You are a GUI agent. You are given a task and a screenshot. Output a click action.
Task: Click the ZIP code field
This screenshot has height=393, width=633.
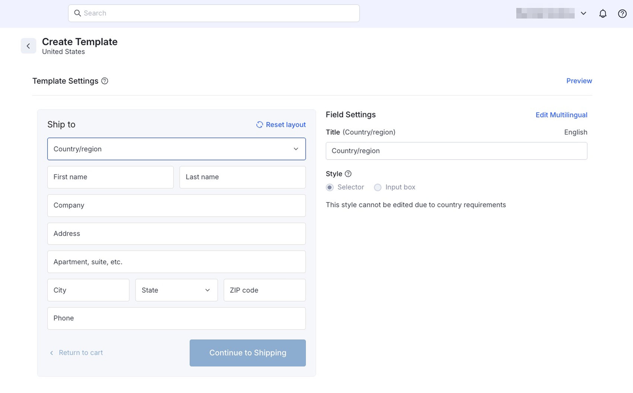point(264,290)
